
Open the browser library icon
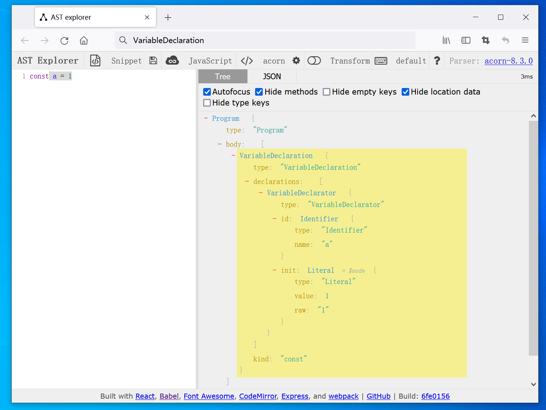point(446,40)
